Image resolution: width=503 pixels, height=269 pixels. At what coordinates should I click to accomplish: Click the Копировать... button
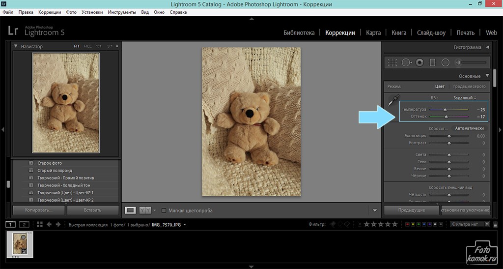[39, 210]
